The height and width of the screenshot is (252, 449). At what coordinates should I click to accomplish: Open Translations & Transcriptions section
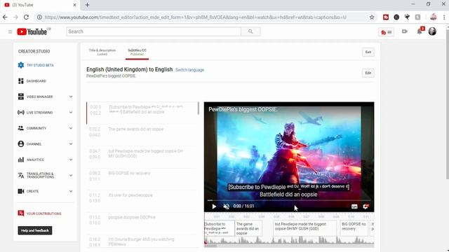tap(40, 176)
